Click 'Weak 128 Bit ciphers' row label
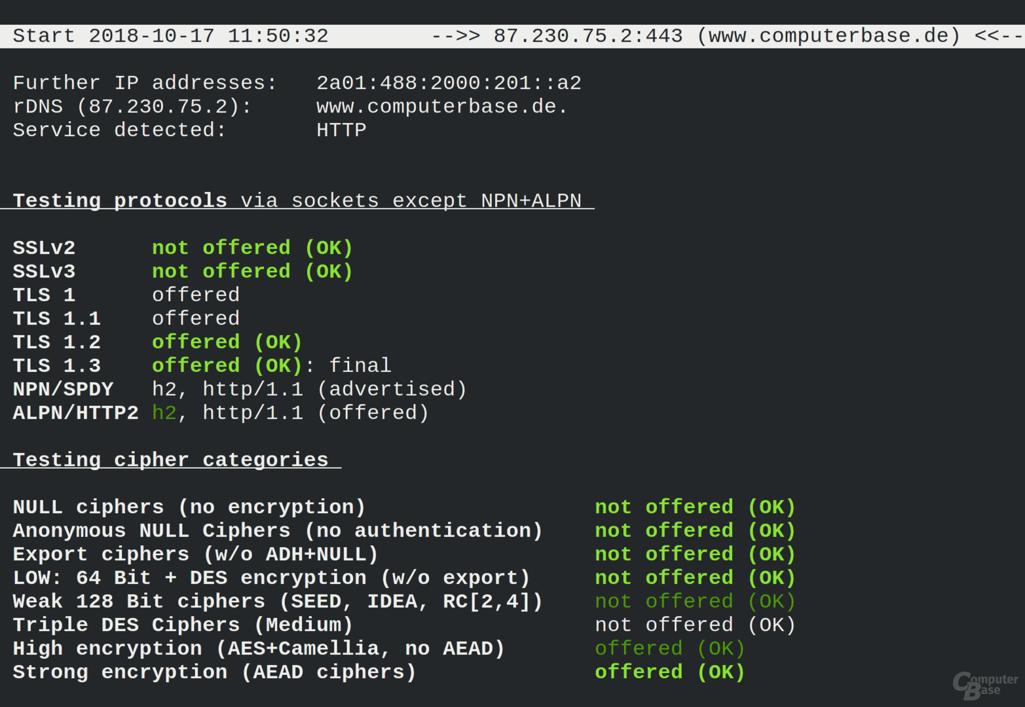 tap(278, 602)
